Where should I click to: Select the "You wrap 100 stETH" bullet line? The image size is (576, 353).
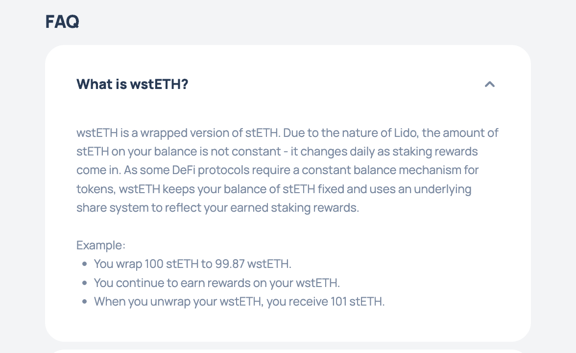(192, 264)
